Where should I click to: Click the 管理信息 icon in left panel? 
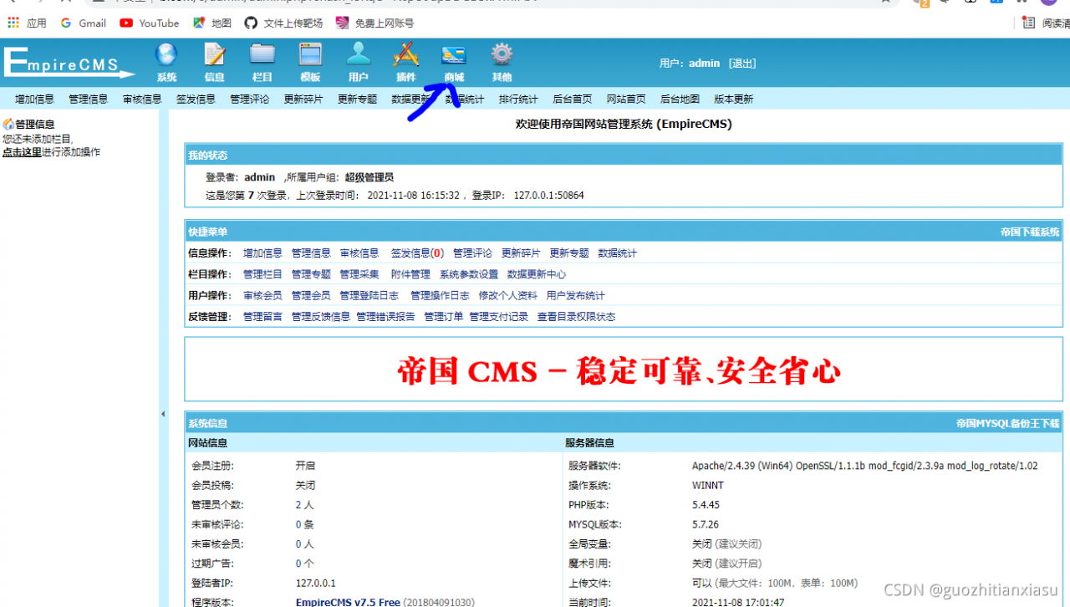coord(8,124)
